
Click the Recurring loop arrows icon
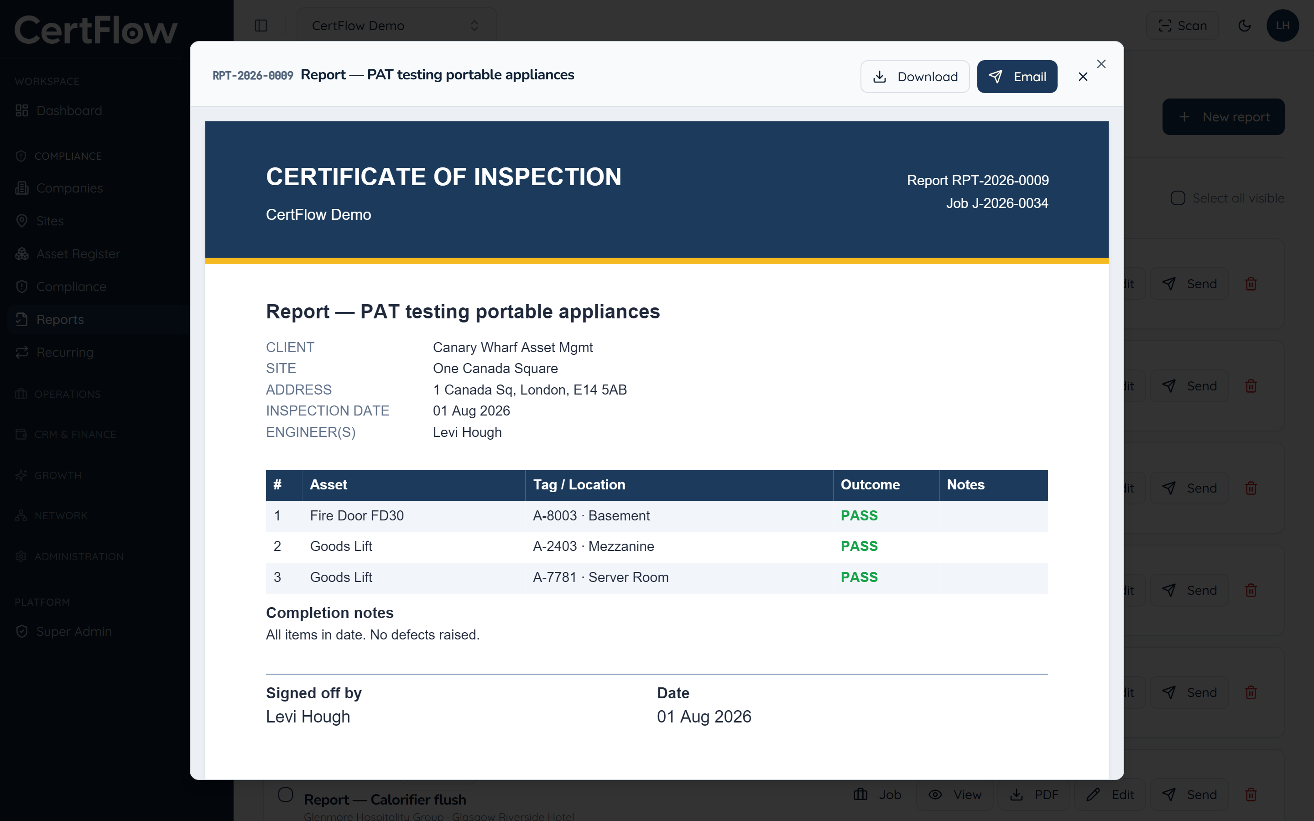point(22,353)
